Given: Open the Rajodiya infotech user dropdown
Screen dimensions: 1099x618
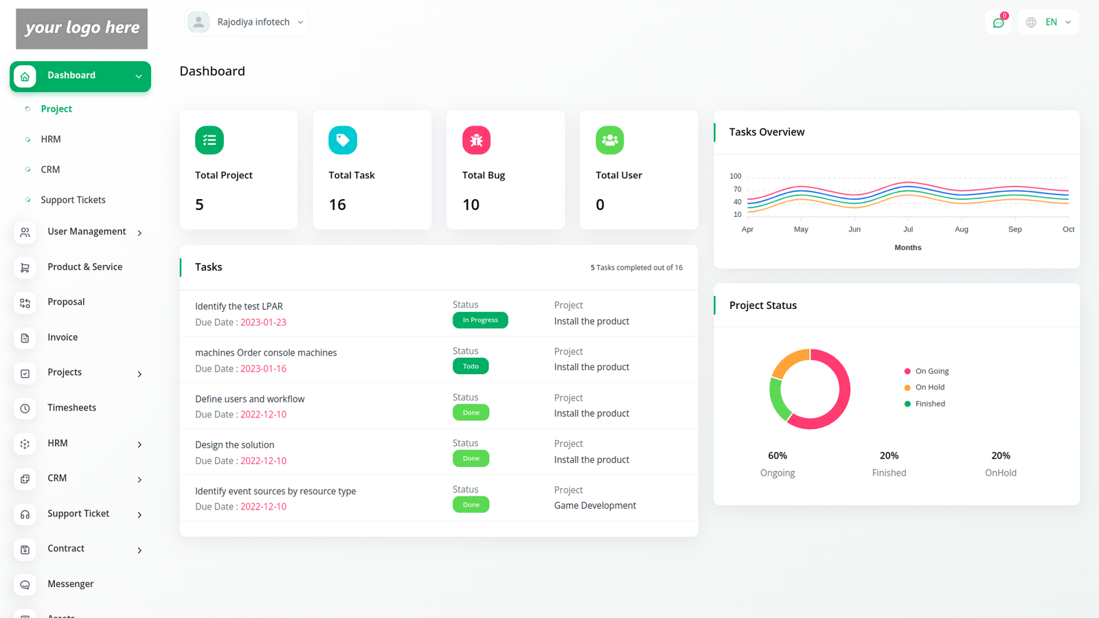Looking at the screenshot, I should (x=247, y=22).
